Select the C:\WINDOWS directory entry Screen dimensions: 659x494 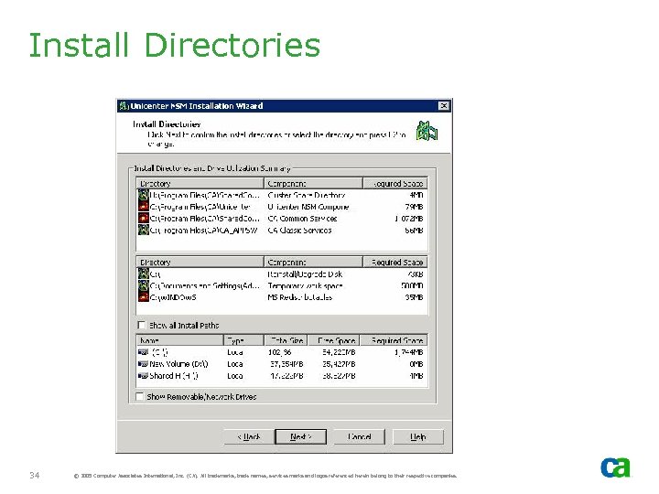pos(173,297)
